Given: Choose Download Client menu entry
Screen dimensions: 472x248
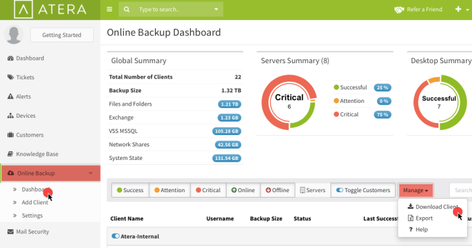Looking at the screenshot, I should tap(433, 206).
